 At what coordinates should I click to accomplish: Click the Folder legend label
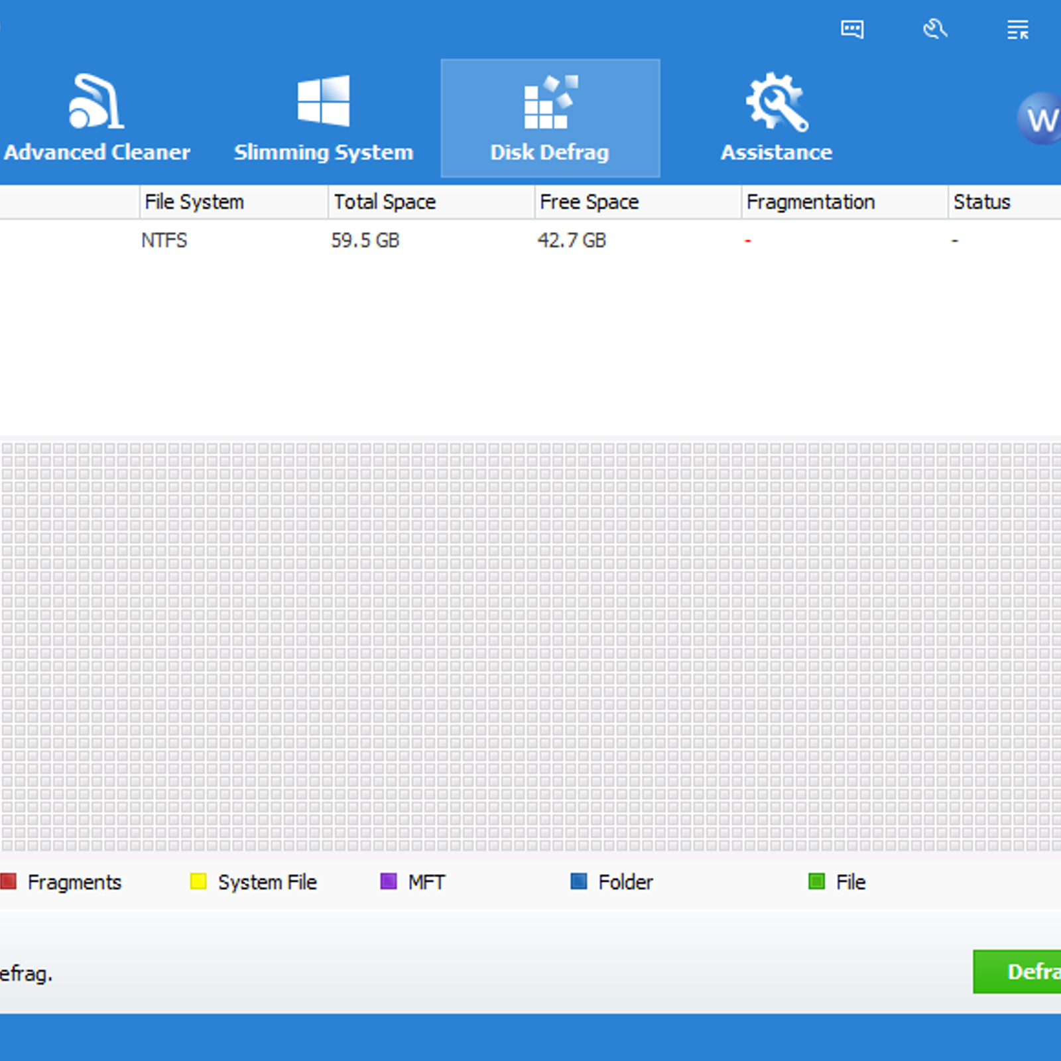click(625, 883)
